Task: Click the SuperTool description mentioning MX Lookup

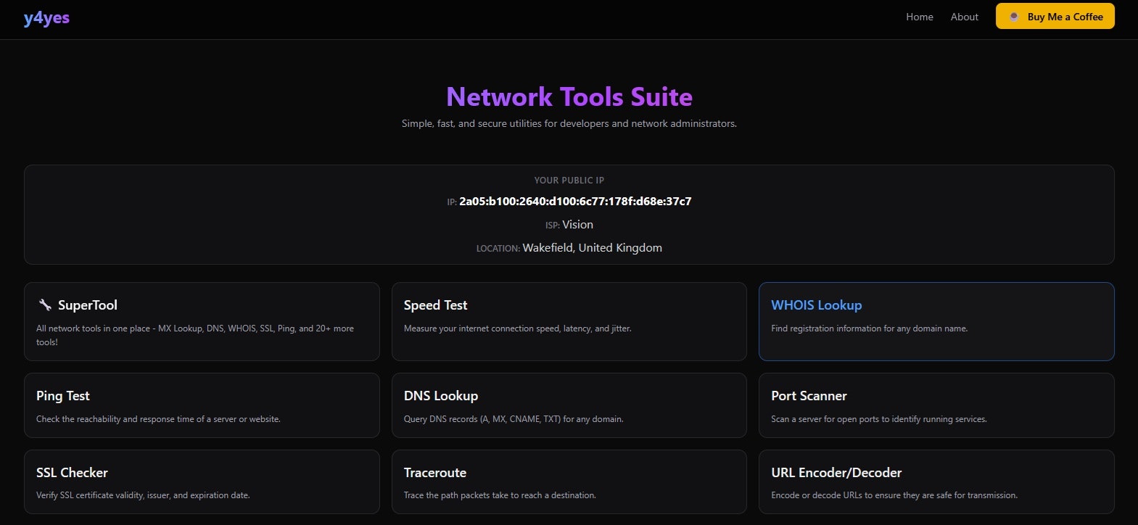Action: pos(195,335)
